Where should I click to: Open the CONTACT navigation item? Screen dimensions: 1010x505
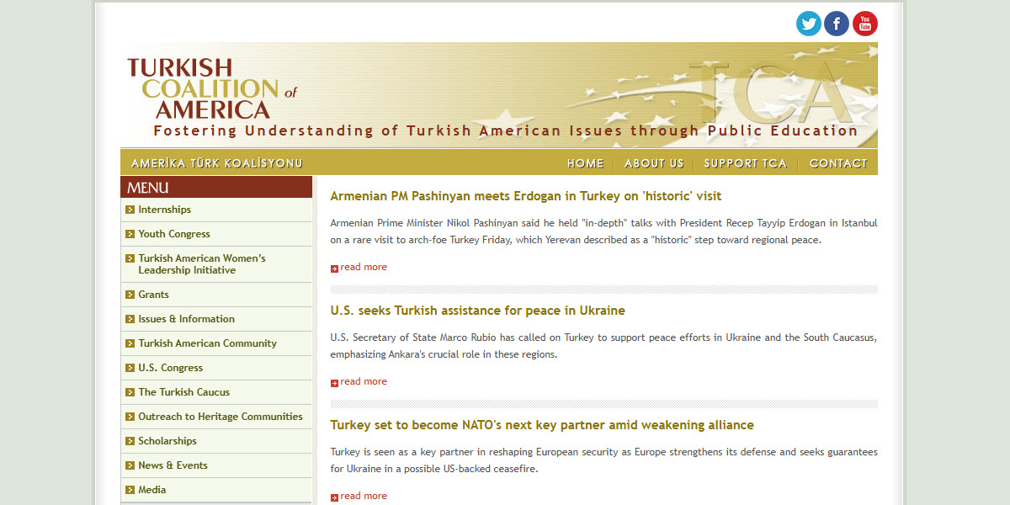coord(838,162)
